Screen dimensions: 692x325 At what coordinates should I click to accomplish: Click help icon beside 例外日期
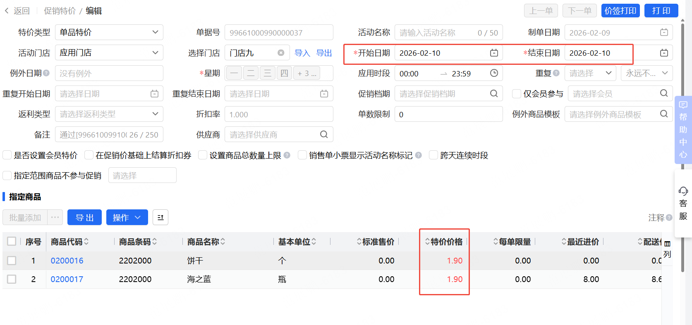(46, 73)
